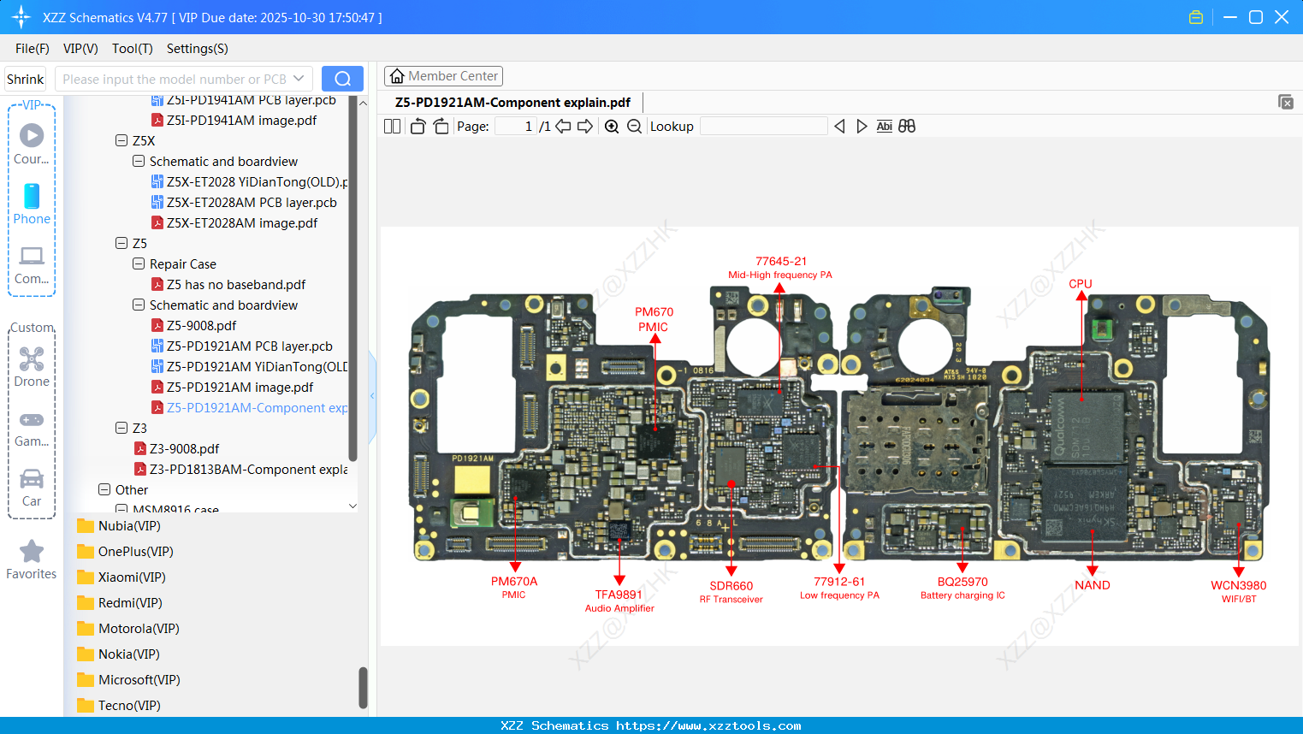The width and height of the screenshot is (1303, 734).
Task: Open the model number dropdown arrow
Action: [297, 78]
